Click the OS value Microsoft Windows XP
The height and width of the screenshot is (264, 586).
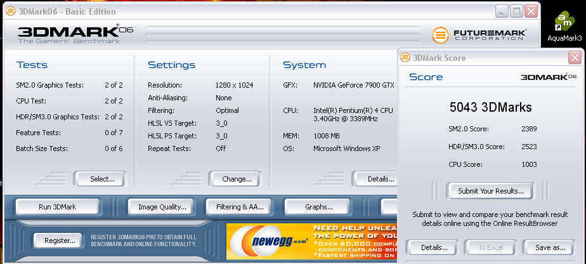click(x=347, y=148)
